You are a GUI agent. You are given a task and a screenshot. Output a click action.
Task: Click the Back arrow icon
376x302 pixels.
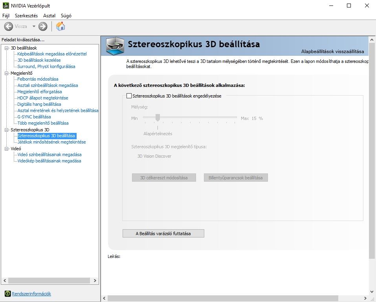tap(8, 26)
